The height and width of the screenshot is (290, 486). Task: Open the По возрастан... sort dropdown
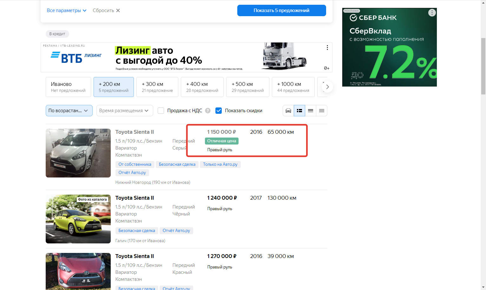coord(69,111)
